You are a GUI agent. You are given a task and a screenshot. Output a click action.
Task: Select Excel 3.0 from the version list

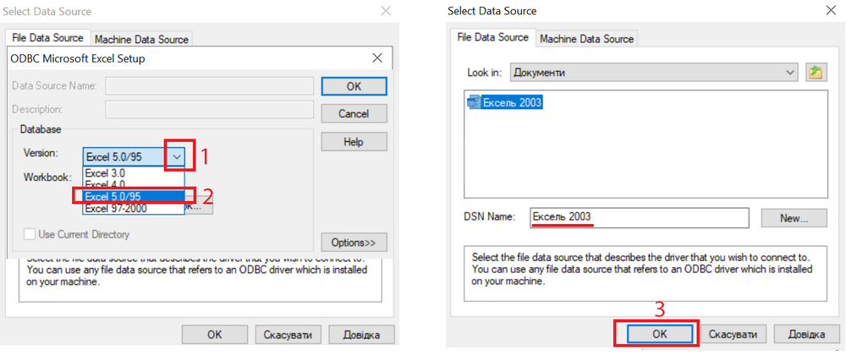[127, 172]
